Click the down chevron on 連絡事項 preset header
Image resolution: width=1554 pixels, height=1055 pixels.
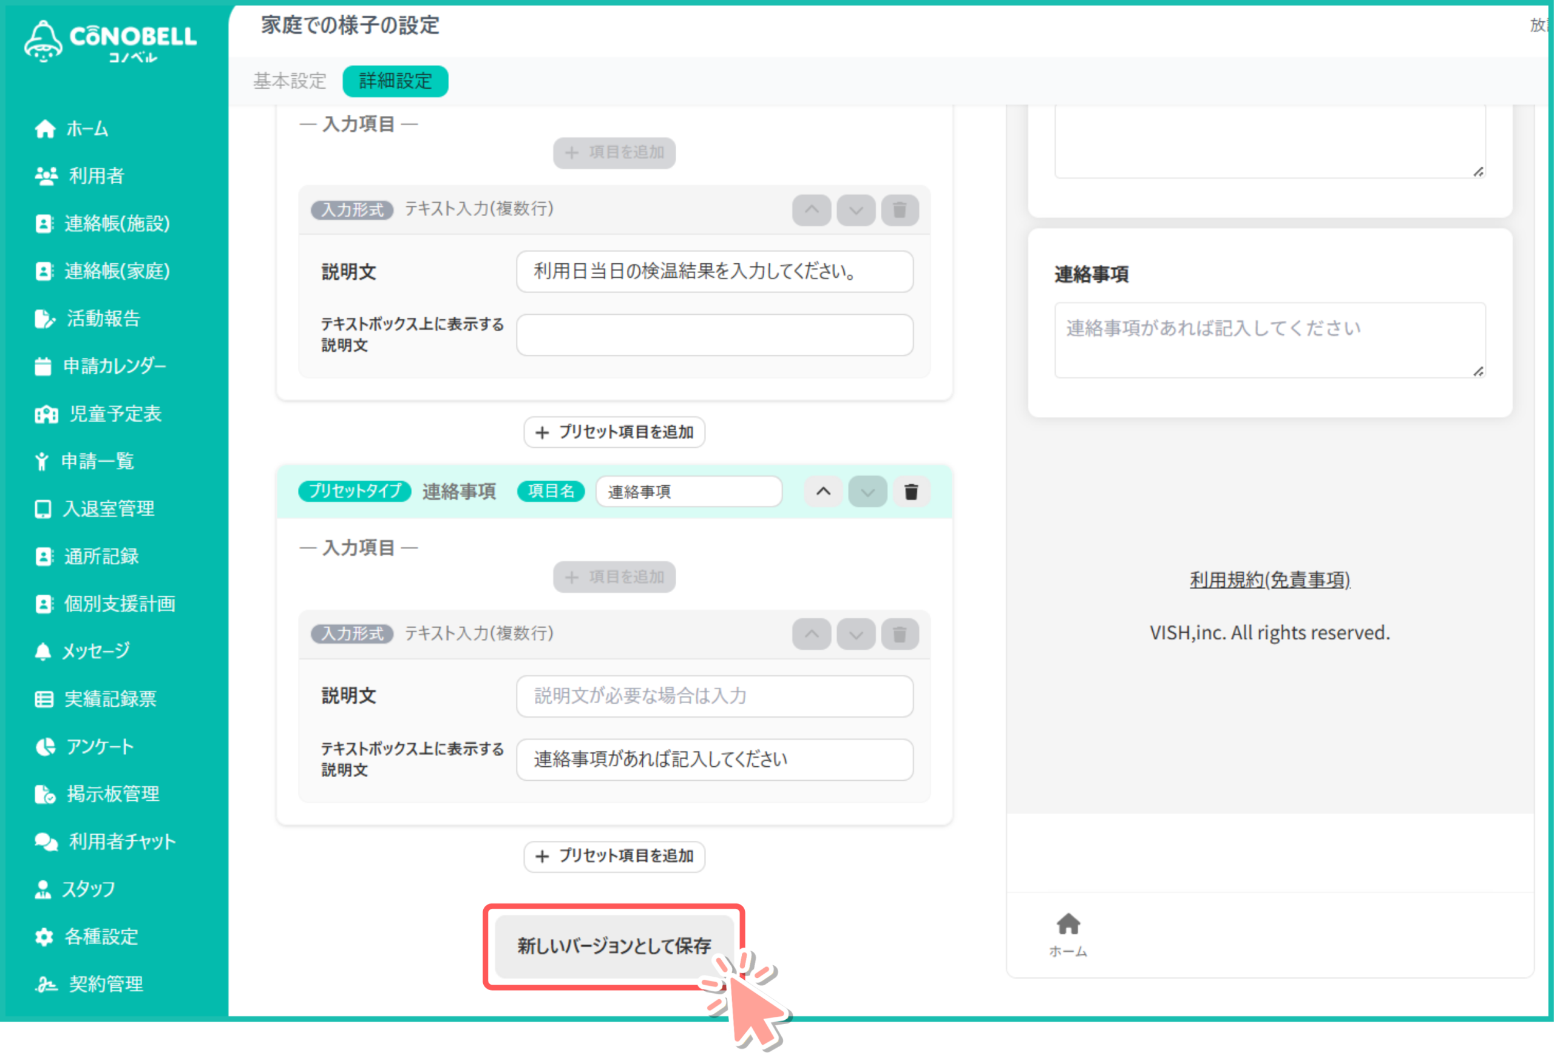867,492
